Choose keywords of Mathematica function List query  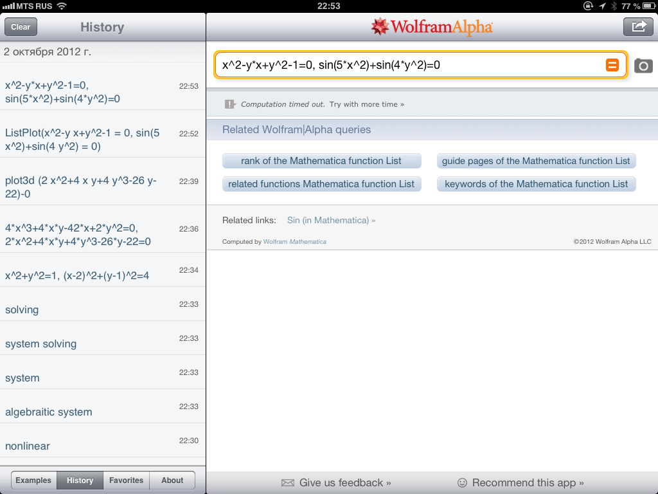pyautogui.click(x=537, y=184)
